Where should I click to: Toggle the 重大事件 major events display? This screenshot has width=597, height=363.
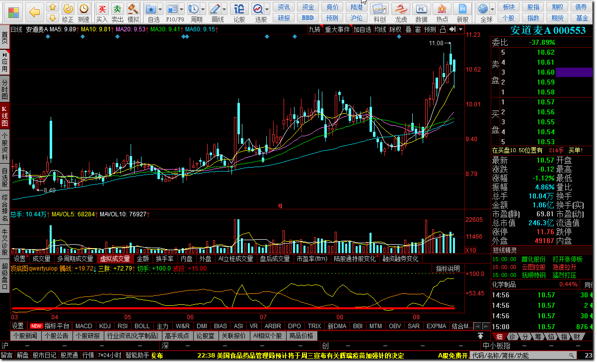tap(337, 29)
